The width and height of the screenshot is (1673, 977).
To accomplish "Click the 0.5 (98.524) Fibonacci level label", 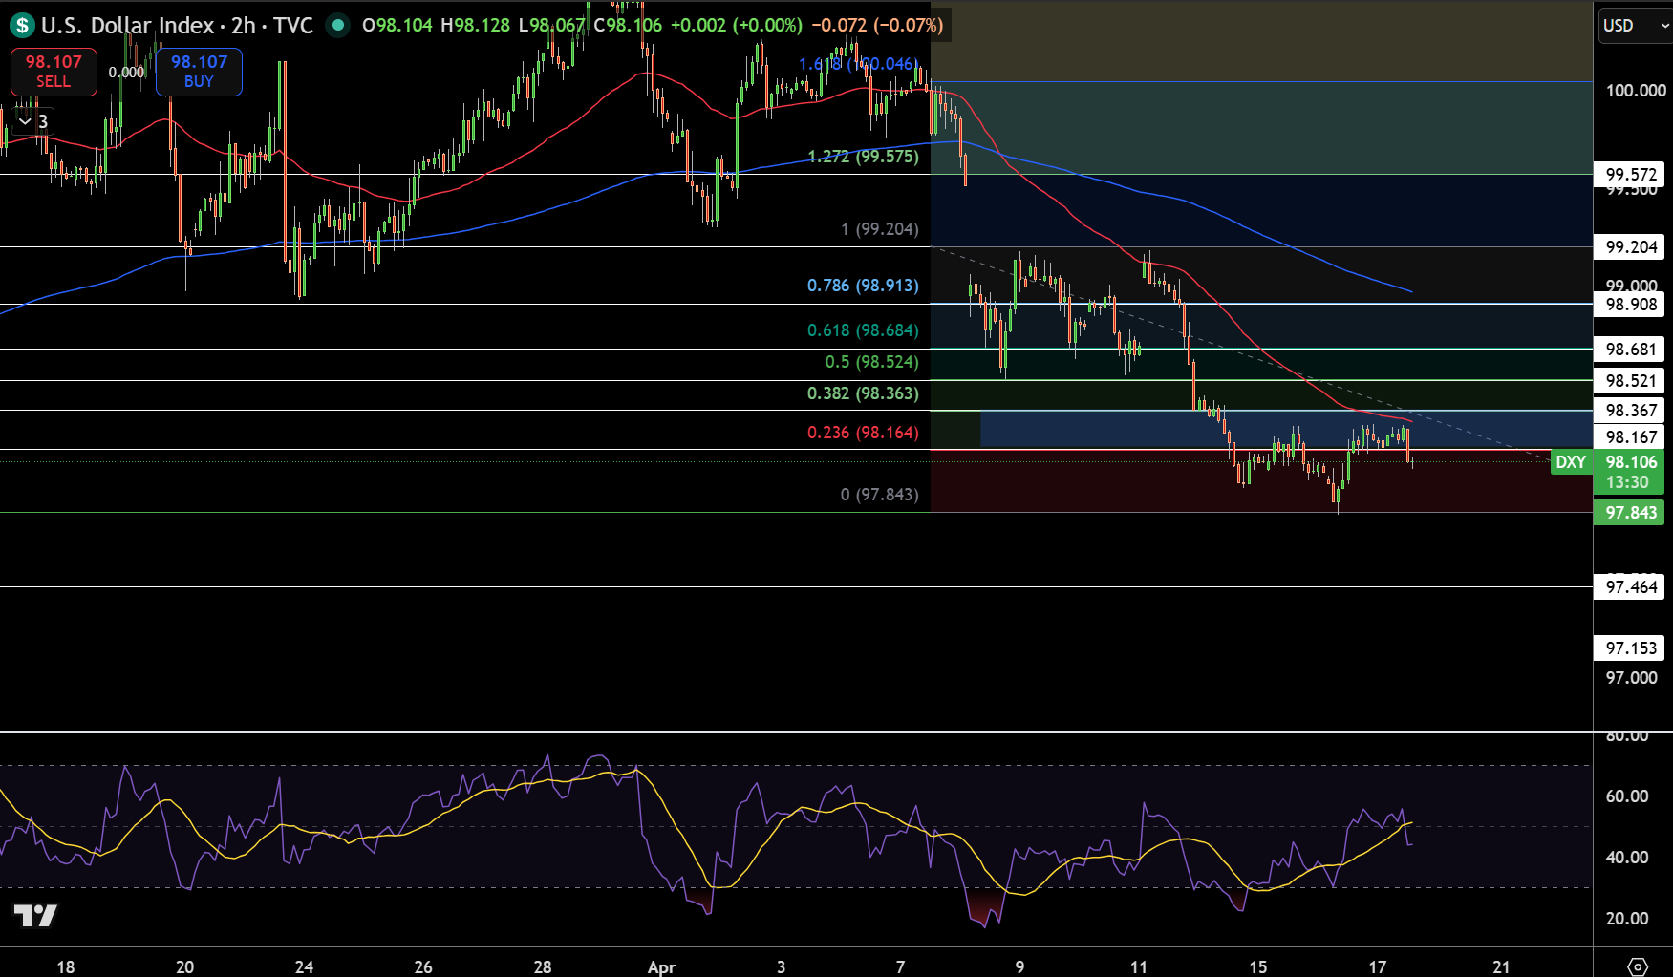I will pyautogui.click(x=871, y=362).
